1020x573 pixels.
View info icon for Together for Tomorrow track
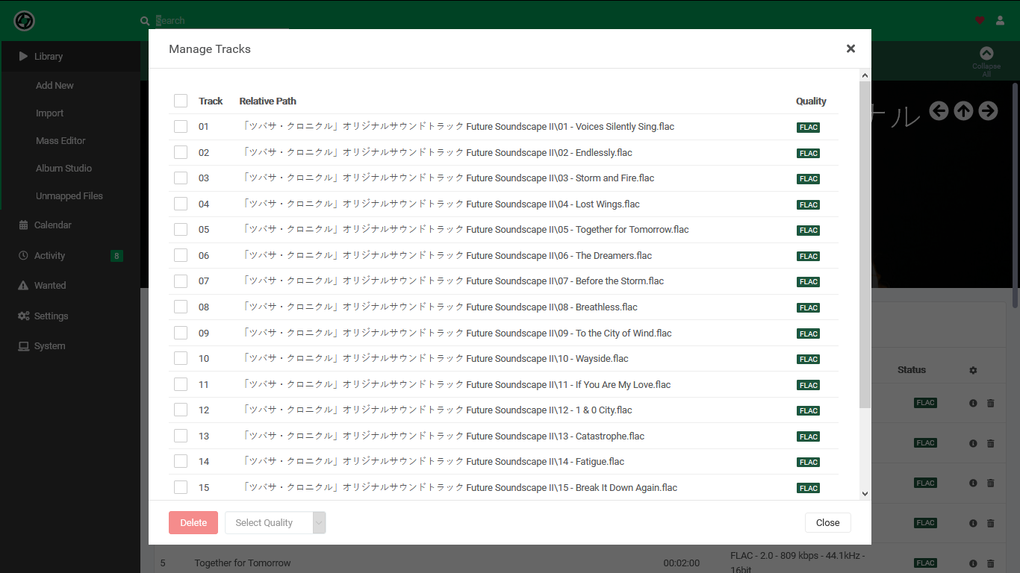(973, 563)
